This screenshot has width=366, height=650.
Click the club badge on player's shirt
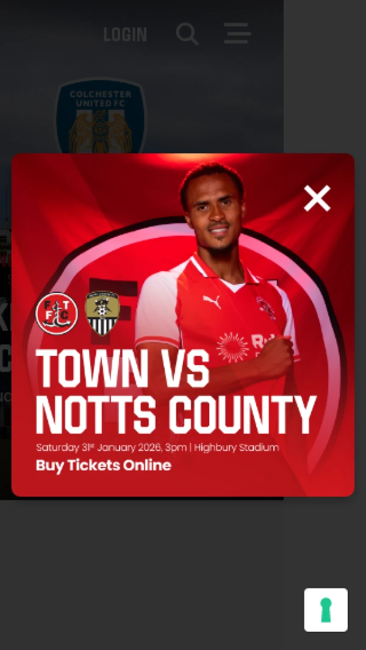point(265,308)
